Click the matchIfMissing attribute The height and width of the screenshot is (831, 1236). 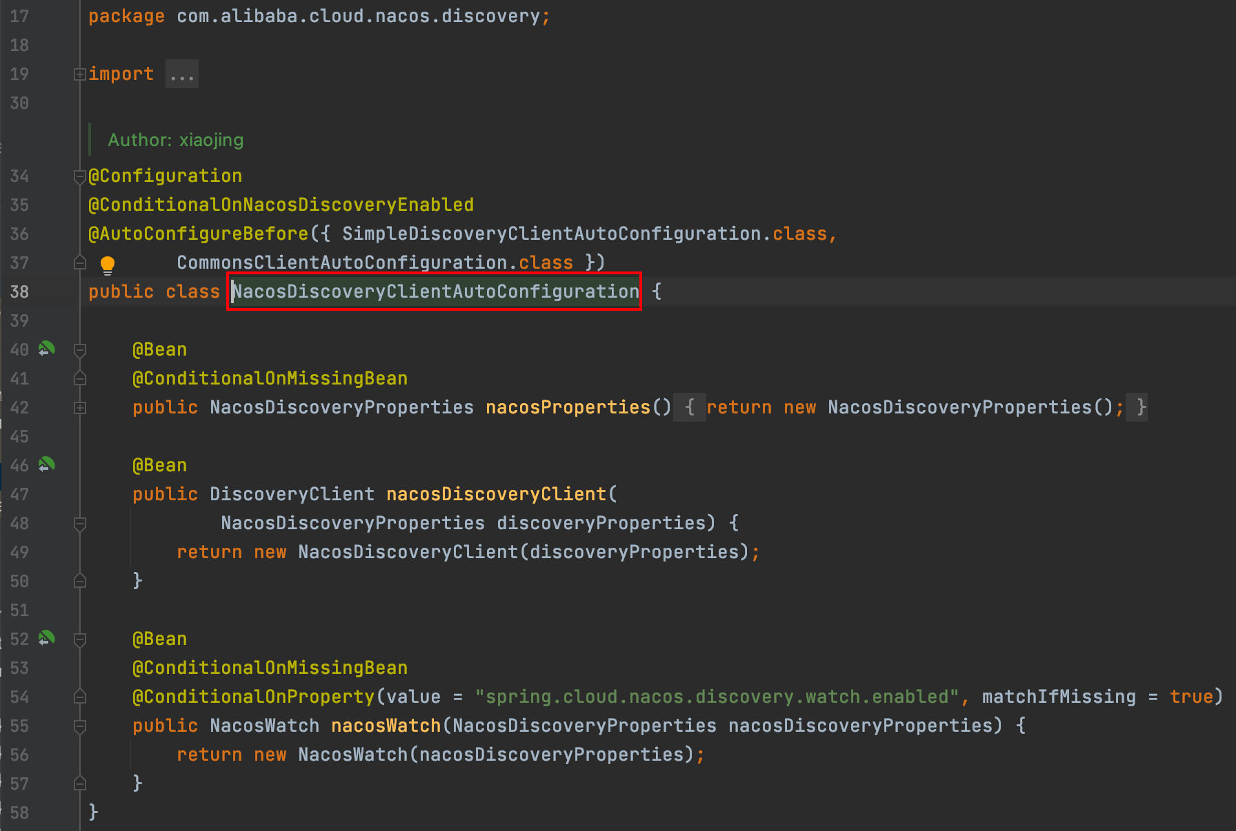pyautogui.click(x=1059, y=697)
